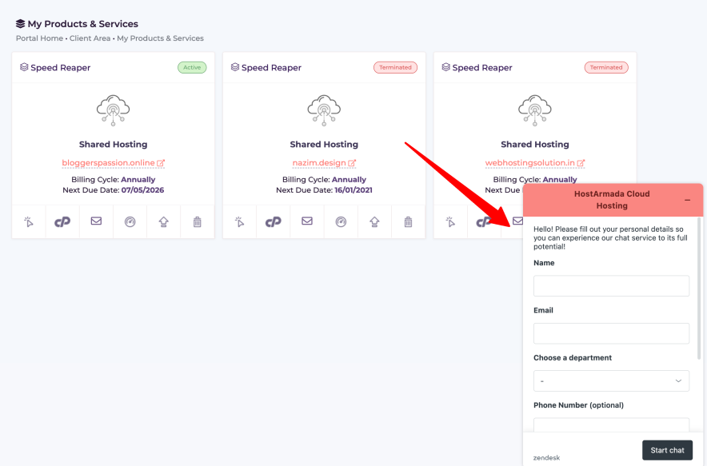Click the Name input field in chat
Screen dimensions: 707x466
(611, 285)
